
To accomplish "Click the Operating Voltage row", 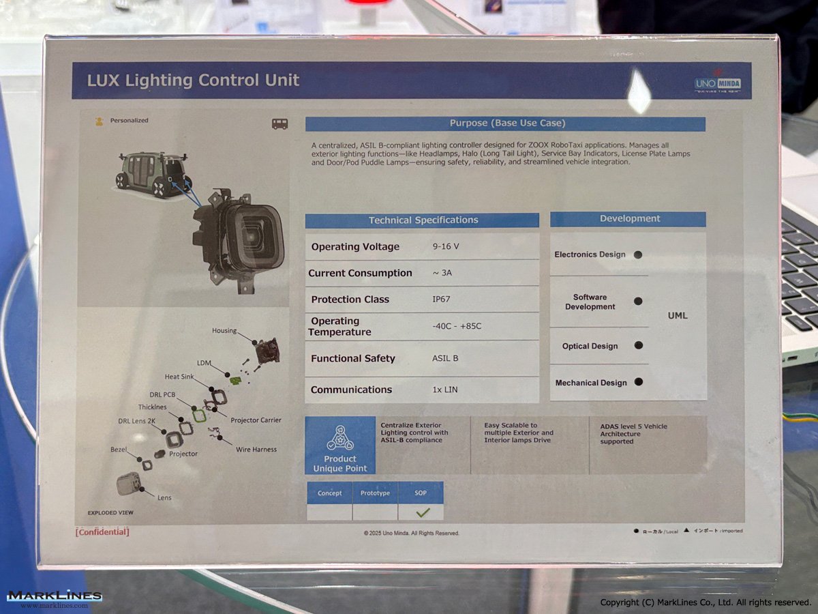I will [x=421, y=247].
